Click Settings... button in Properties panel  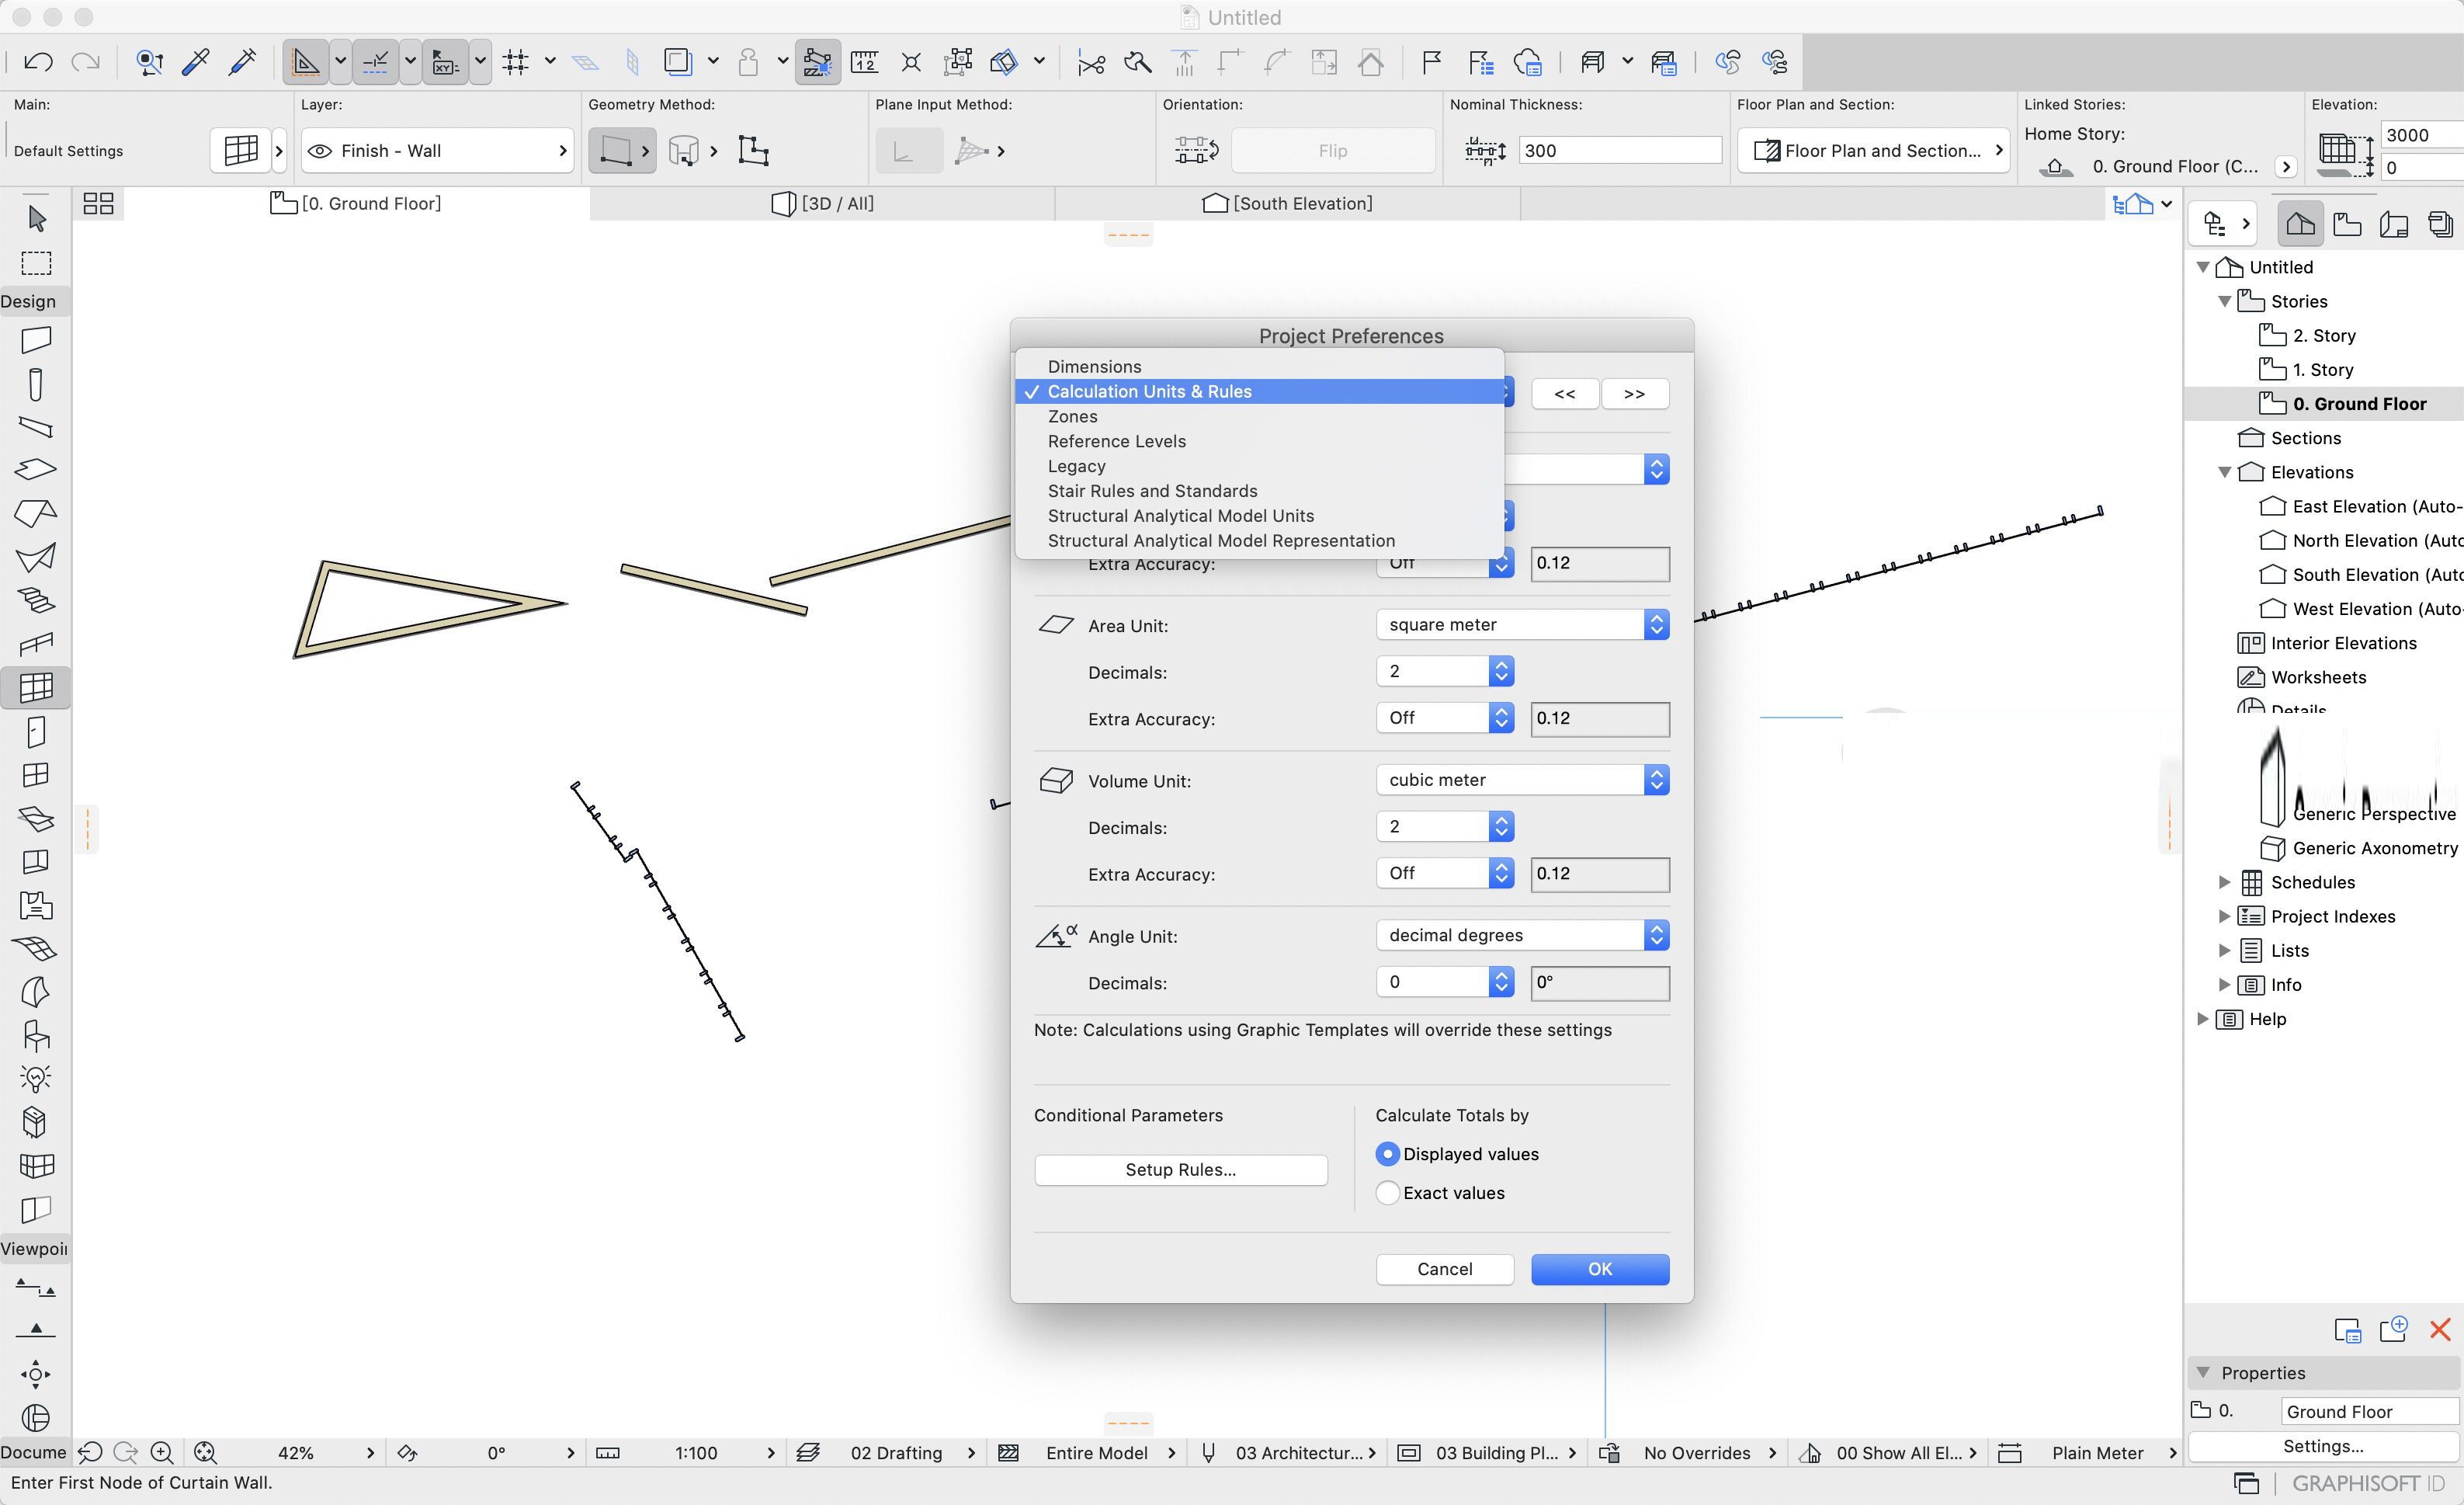(2323, 1446)
